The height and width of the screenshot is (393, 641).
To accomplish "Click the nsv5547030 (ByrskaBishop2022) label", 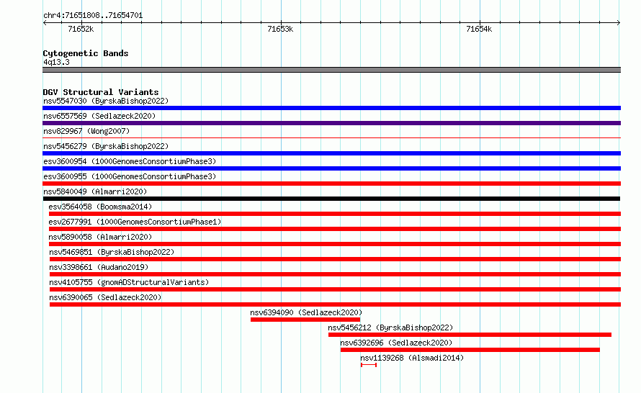I will (106, 101).
